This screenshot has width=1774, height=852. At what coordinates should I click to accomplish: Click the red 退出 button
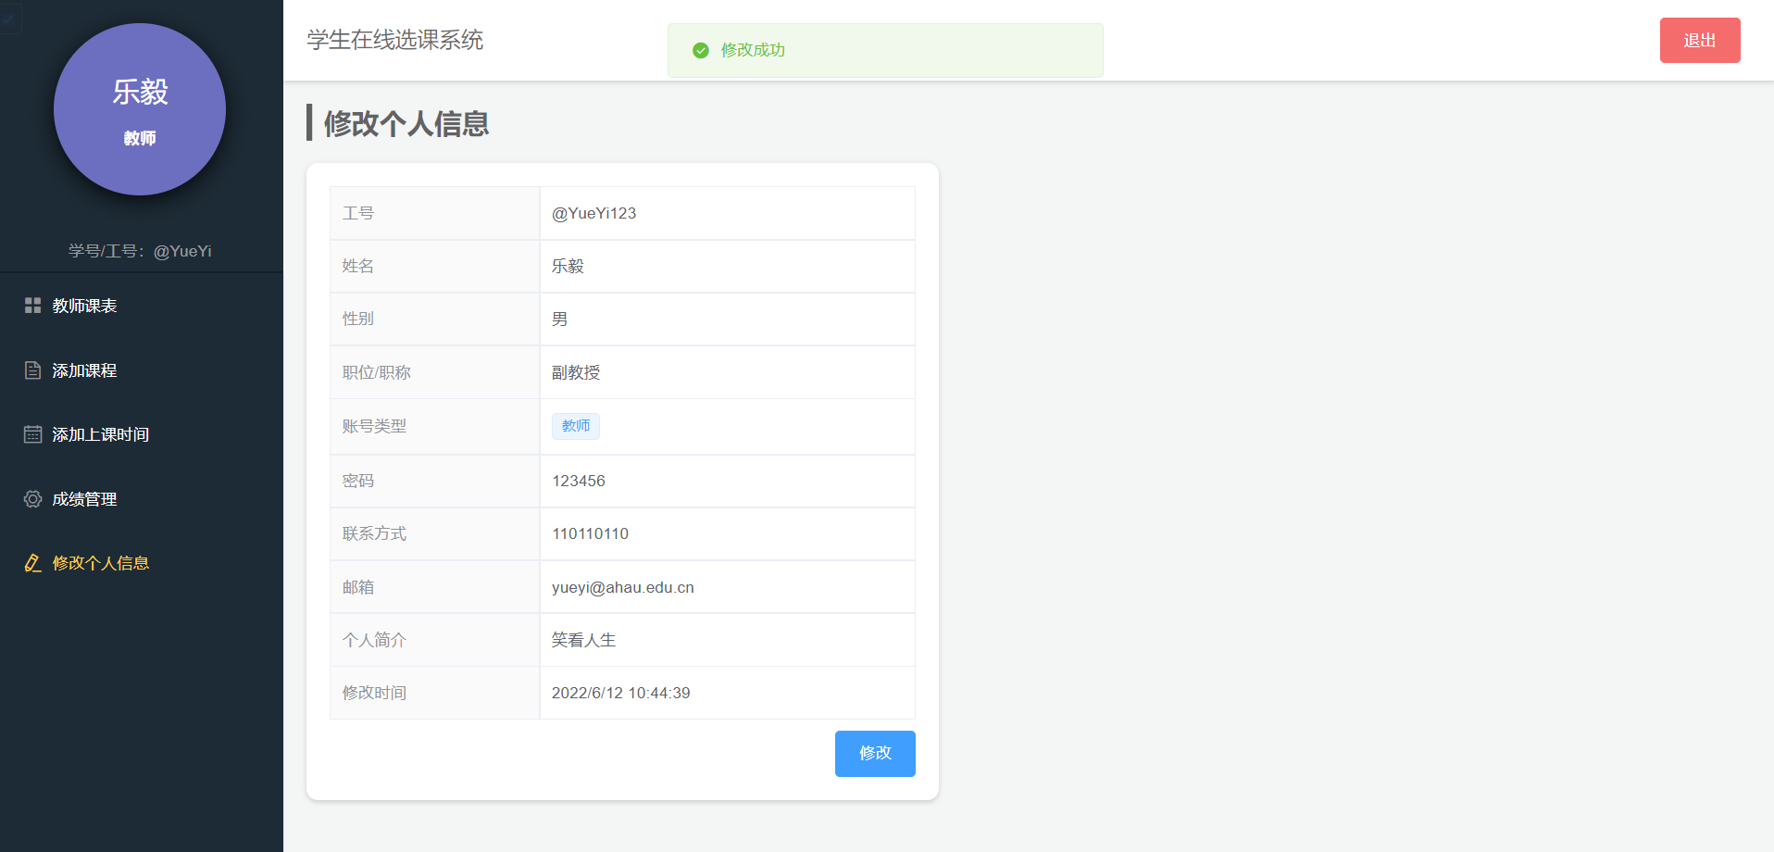click(x=1700, y=41)
